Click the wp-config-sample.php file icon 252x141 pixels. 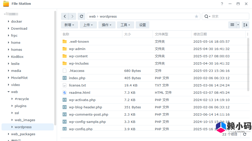click(65, 122)
